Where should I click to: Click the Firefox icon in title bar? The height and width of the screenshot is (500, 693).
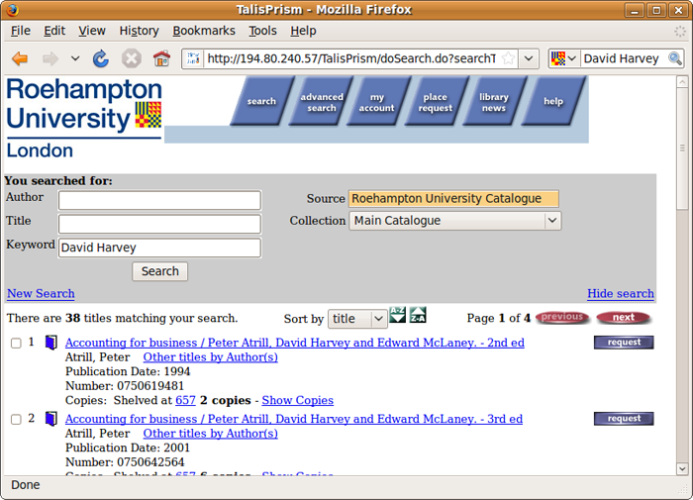point(12,10)
